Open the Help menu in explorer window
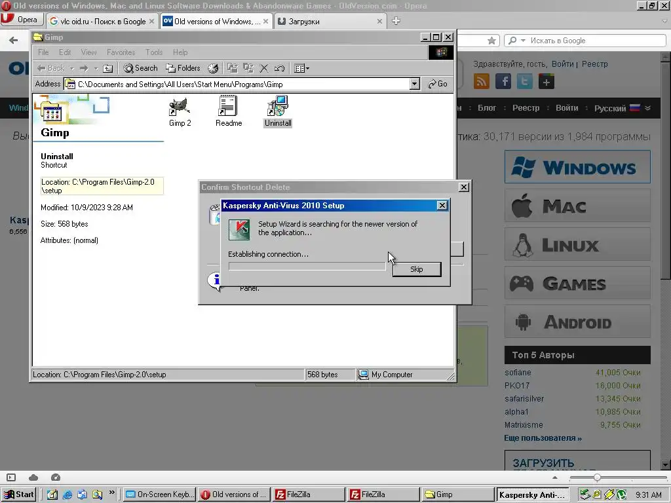This screenshot has width=671, height=503. click(x=180, y=52)
